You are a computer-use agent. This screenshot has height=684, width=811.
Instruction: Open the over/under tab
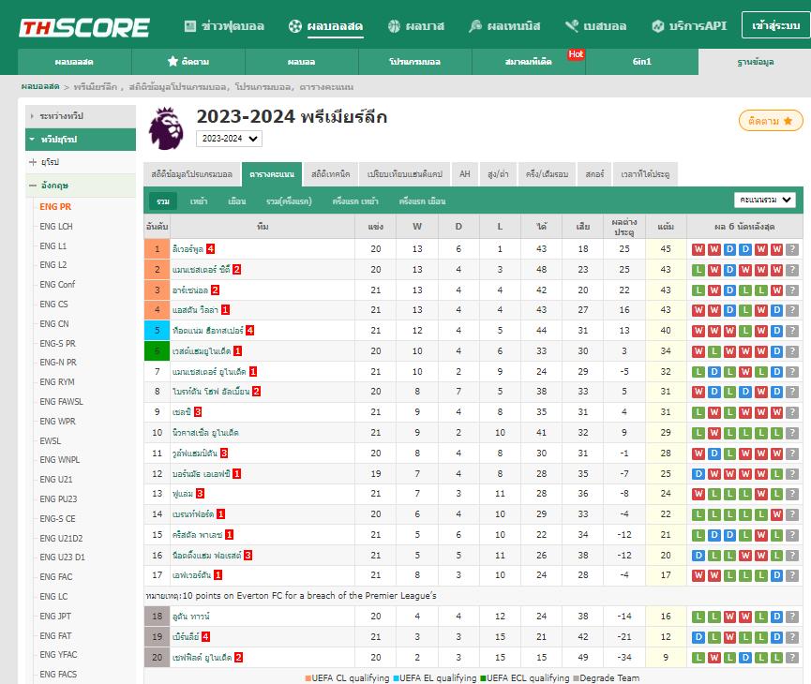tap(498, 174)
